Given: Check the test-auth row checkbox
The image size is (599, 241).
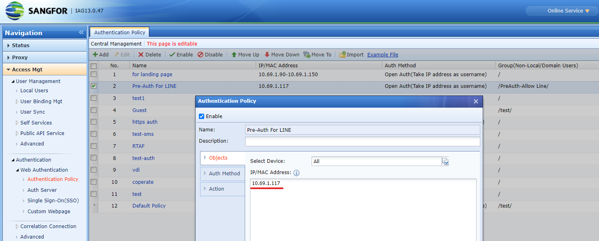Looking at the screenshot, I should coord(93,158).
